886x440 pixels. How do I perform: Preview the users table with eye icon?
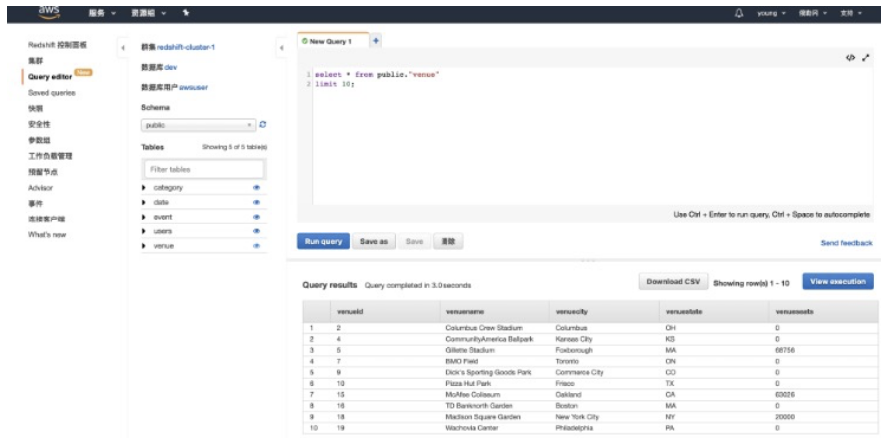(x=256, y=231)
